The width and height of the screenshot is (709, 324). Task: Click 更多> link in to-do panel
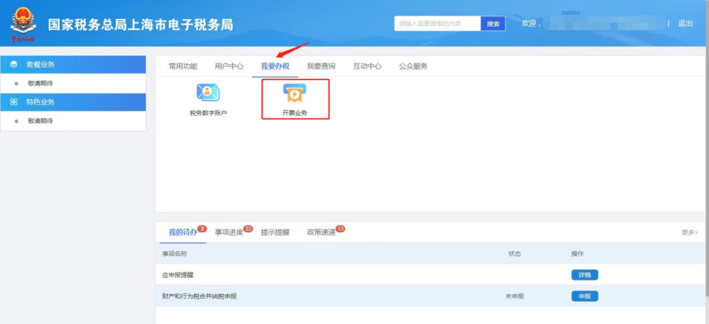[x=689, y=233]
